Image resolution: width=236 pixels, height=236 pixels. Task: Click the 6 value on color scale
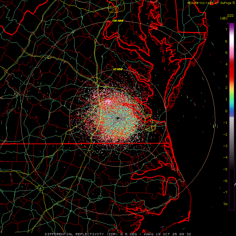[226, 41]
